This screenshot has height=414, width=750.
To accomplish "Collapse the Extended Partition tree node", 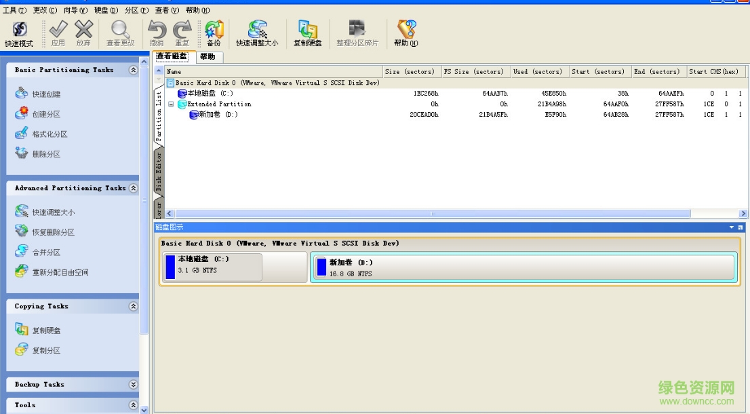I will coord(171,104).
